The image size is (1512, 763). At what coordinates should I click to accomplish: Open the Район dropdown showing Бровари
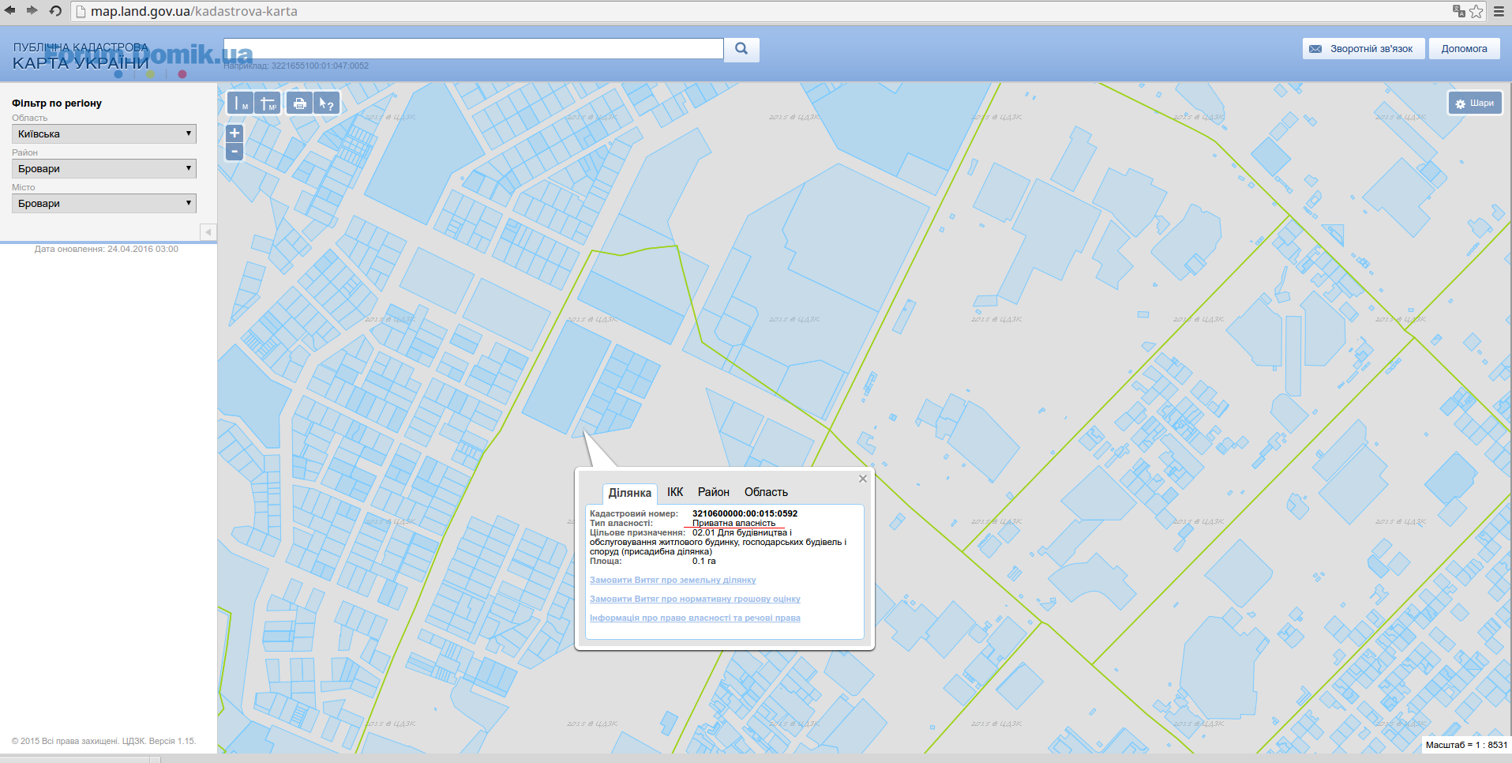(103, 168)
